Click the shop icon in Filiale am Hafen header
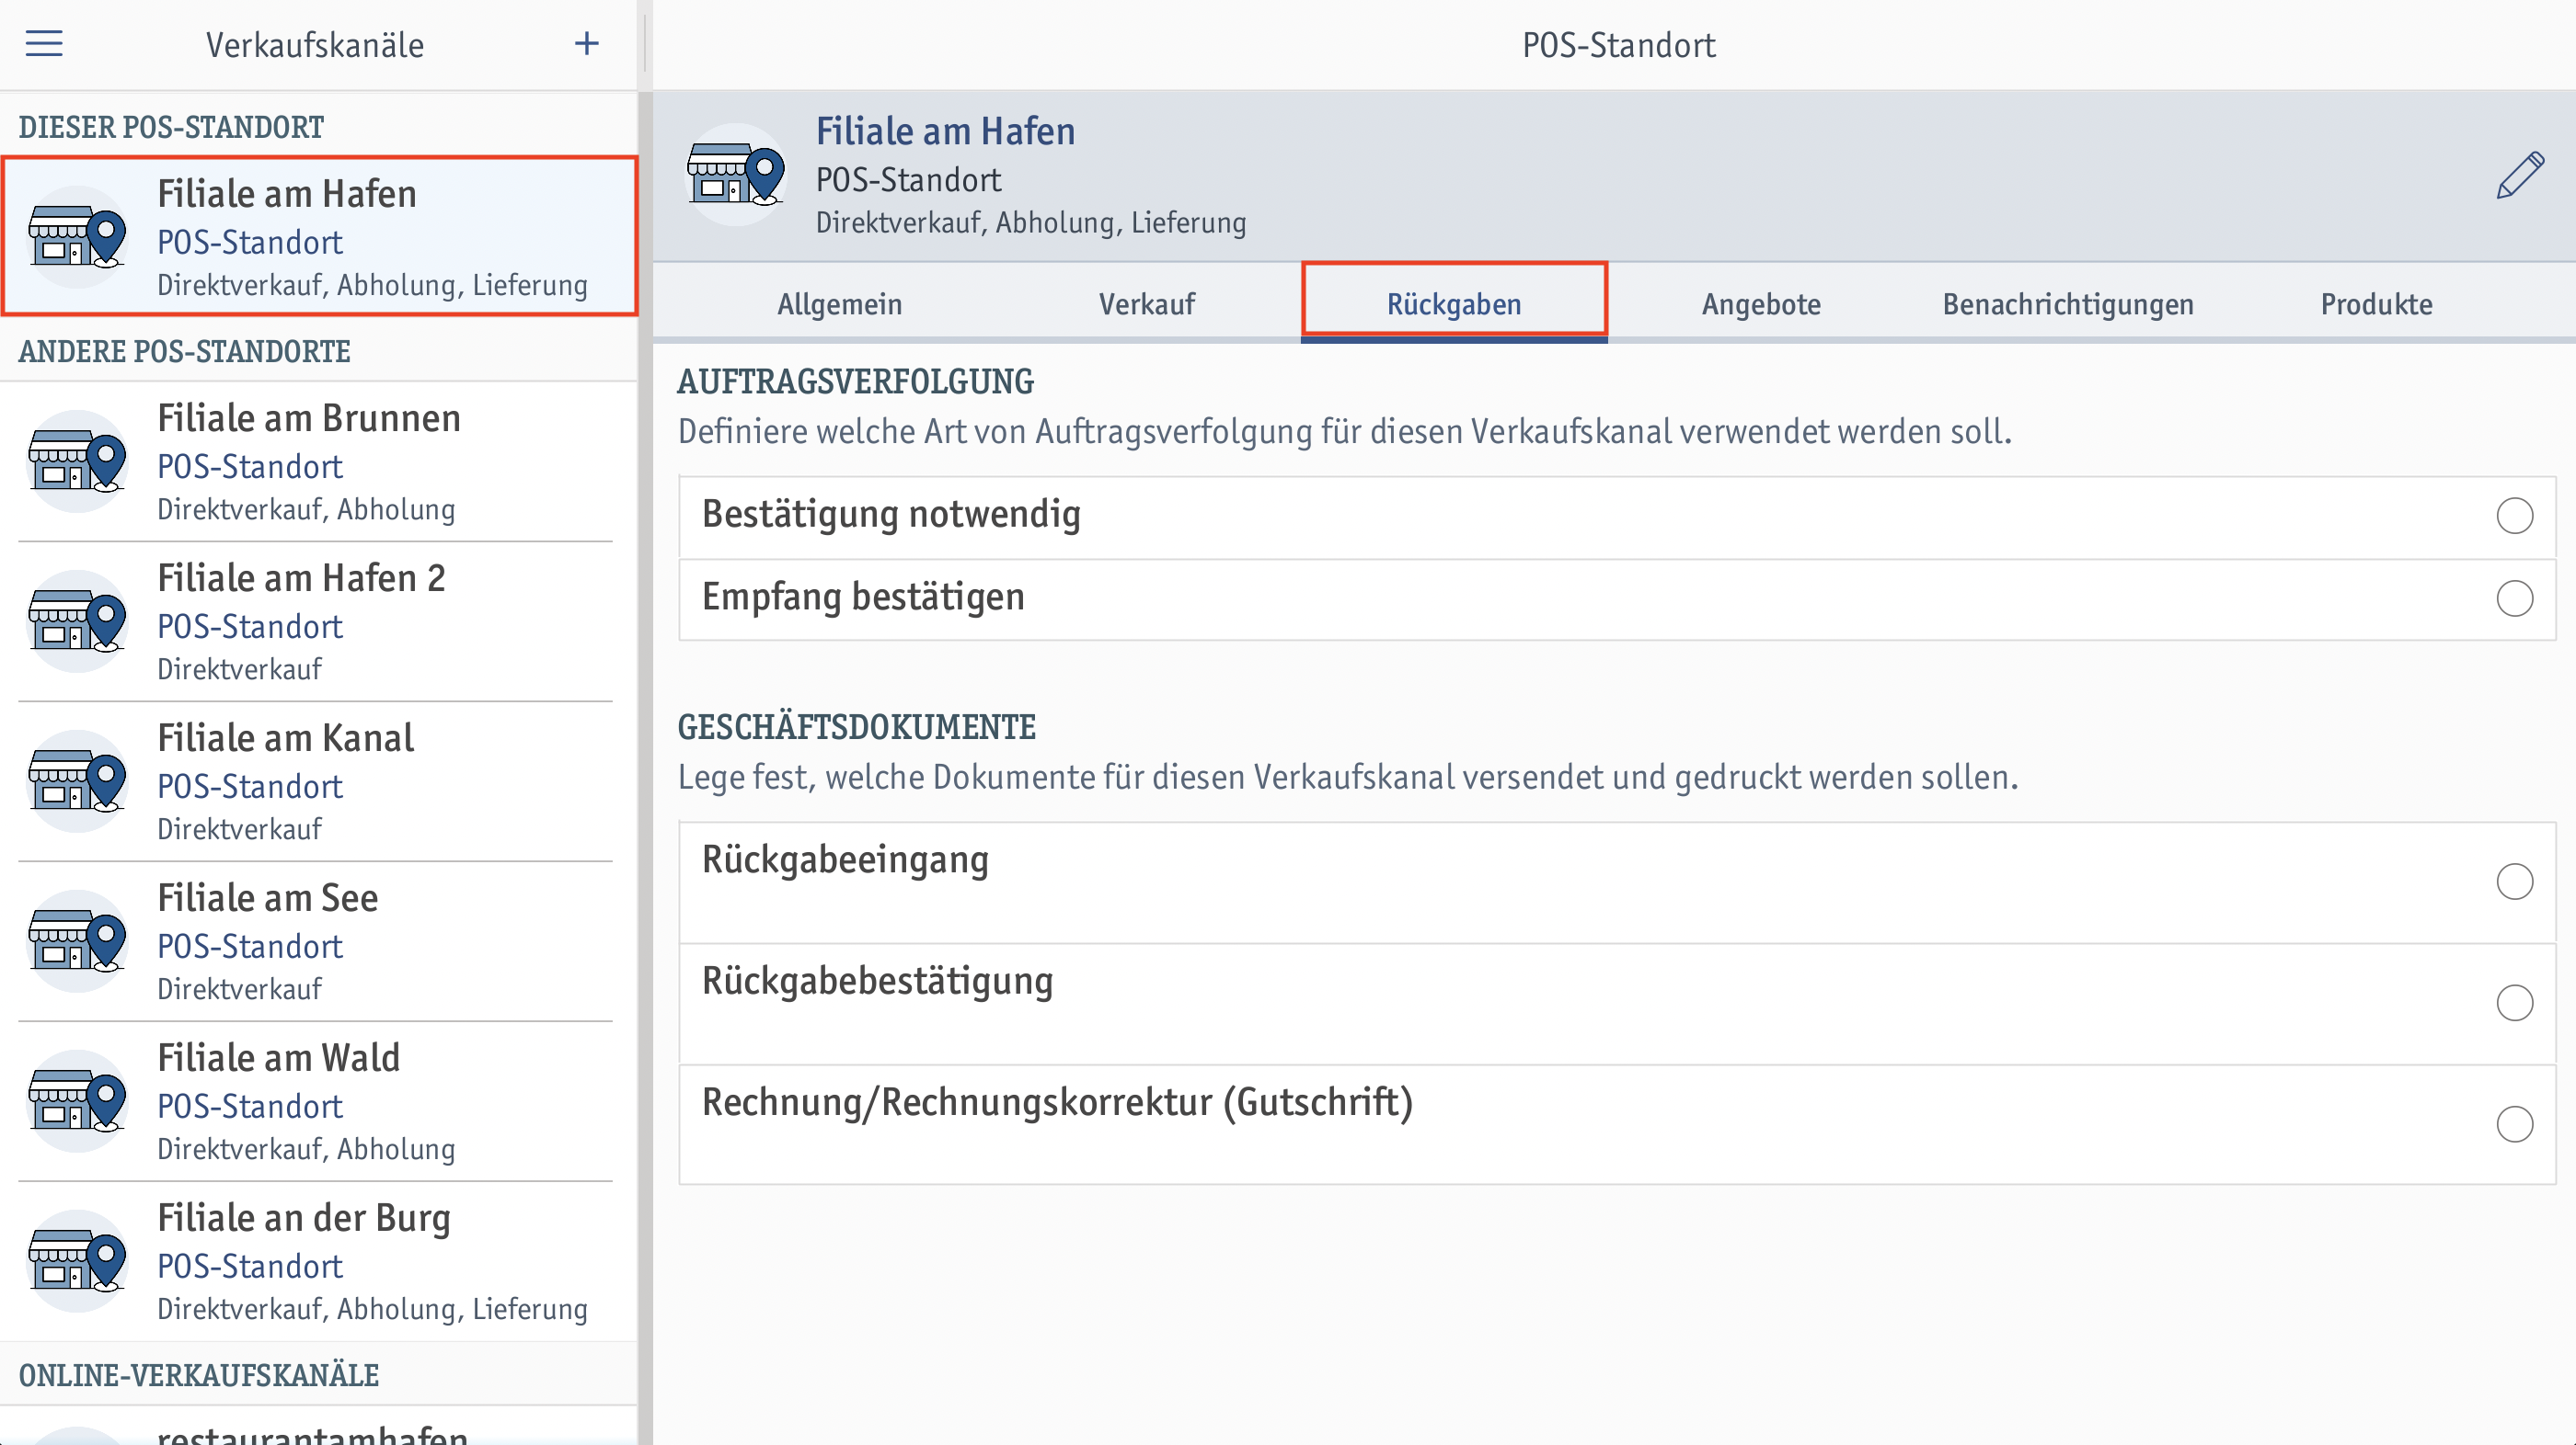2576x1445 pixels. click(x=736, y=175)
